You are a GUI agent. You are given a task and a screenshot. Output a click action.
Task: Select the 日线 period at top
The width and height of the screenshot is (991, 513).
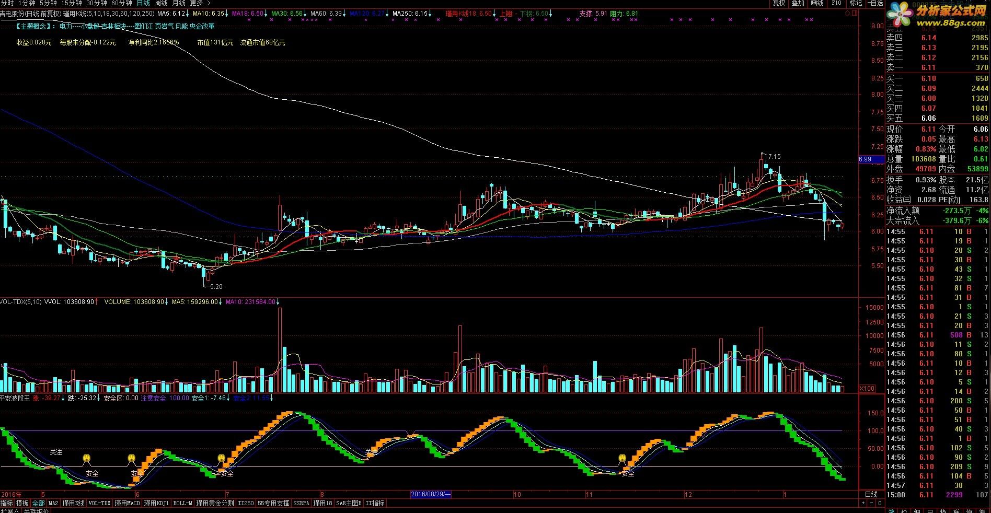[143, 3]
